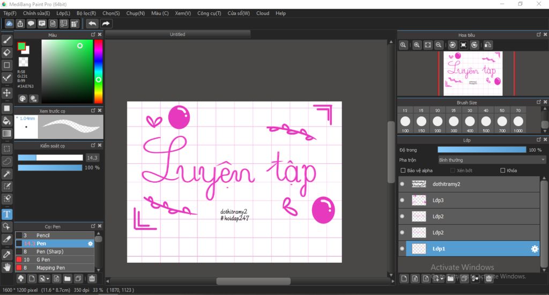Open settings gear of the Pen brush

tap(90, 244)
